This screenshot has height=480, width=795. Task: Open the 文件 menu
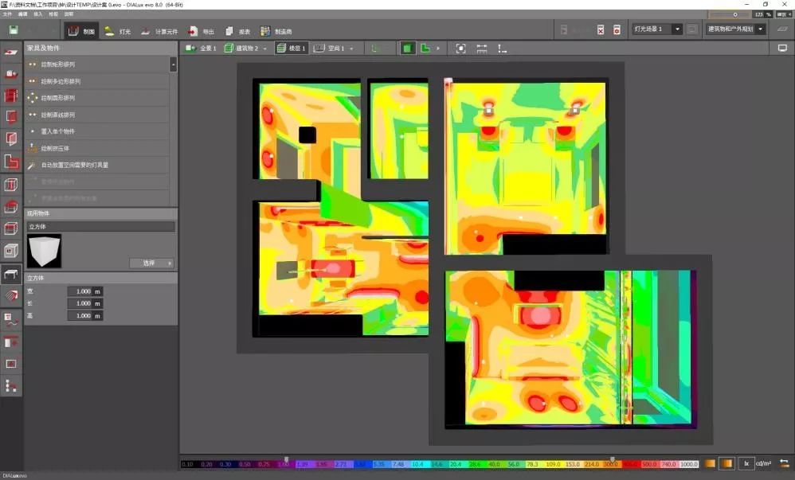click(8, 14)
